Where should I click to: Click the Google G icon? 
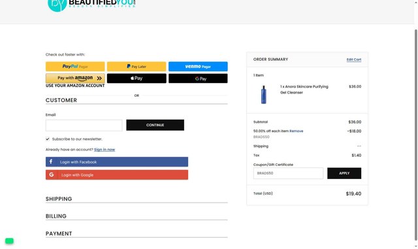point(52,174)
